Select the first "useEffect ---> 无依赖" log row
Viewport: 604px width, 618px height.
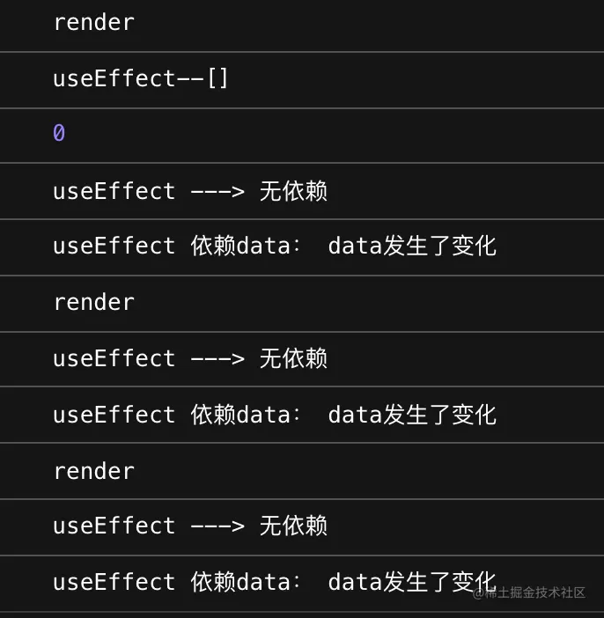(190, 191)
